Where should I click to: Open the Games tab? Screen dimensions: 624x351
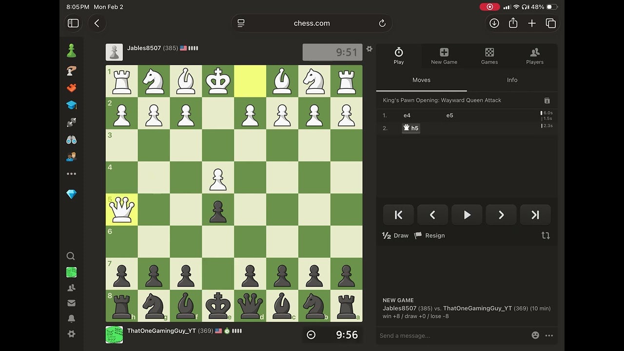(489, 56)
